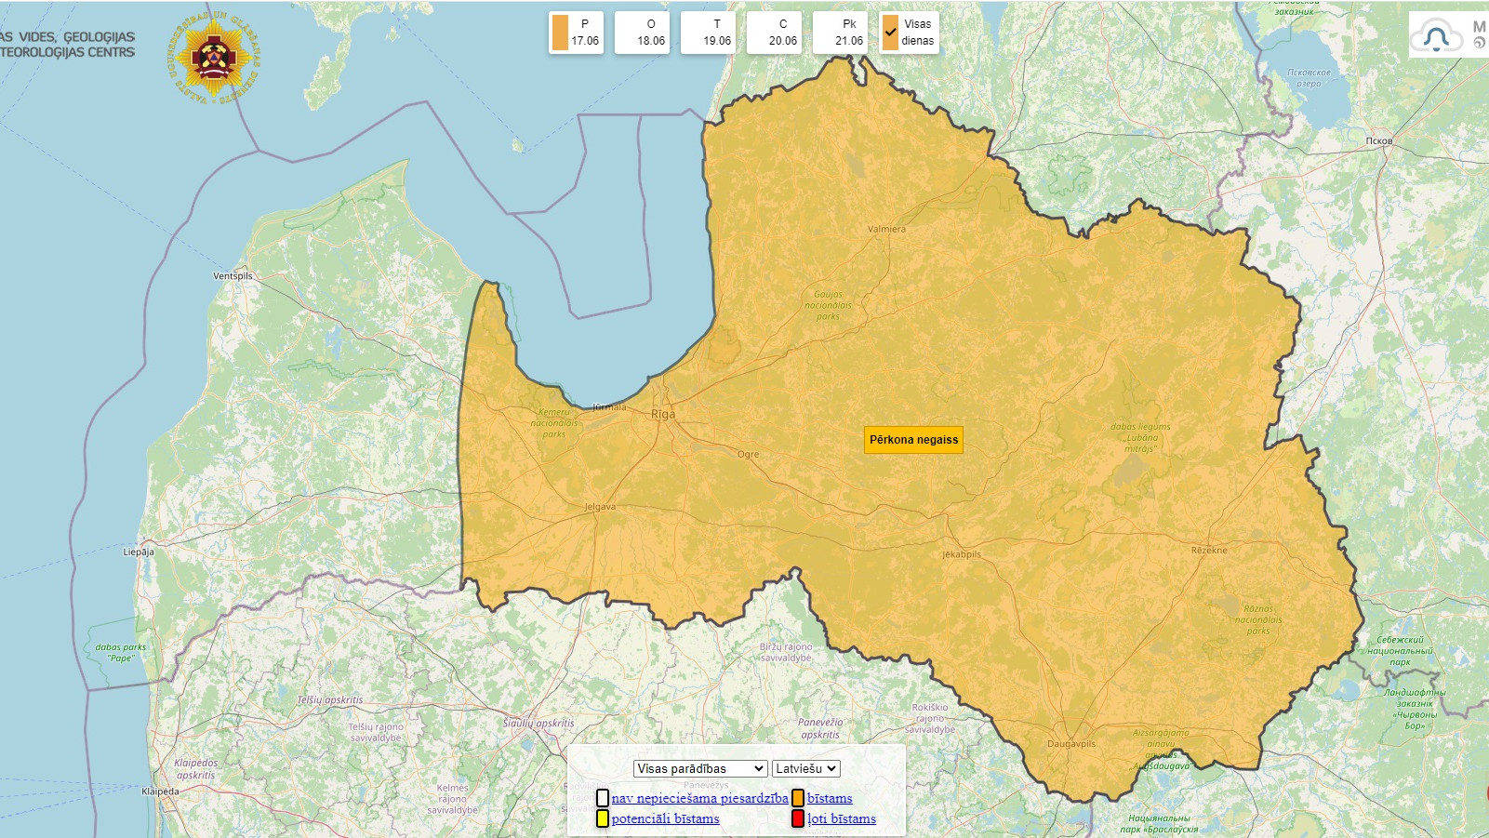The width and height of the screenshot is (1489, 838).
Task: Click the 'Pērkona negaiss' warning label on map
Action: click(x=913, y=440)
